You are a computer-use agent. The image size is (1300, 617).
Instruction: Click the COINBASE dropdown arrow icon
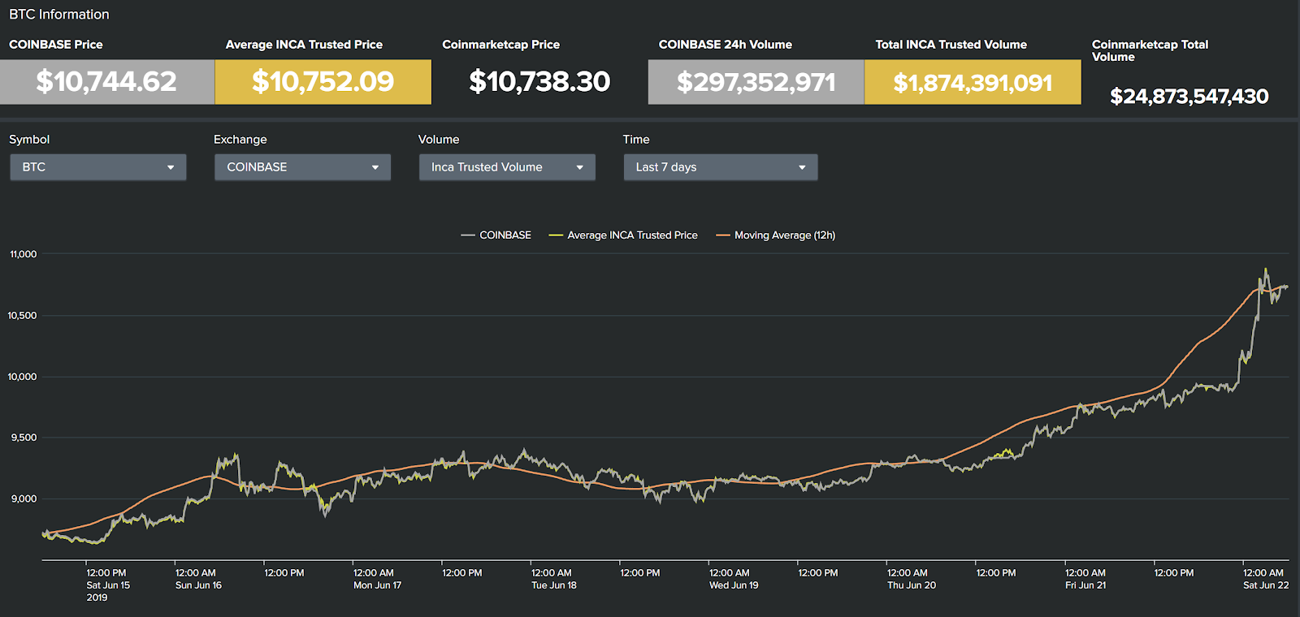click(375, 168)
